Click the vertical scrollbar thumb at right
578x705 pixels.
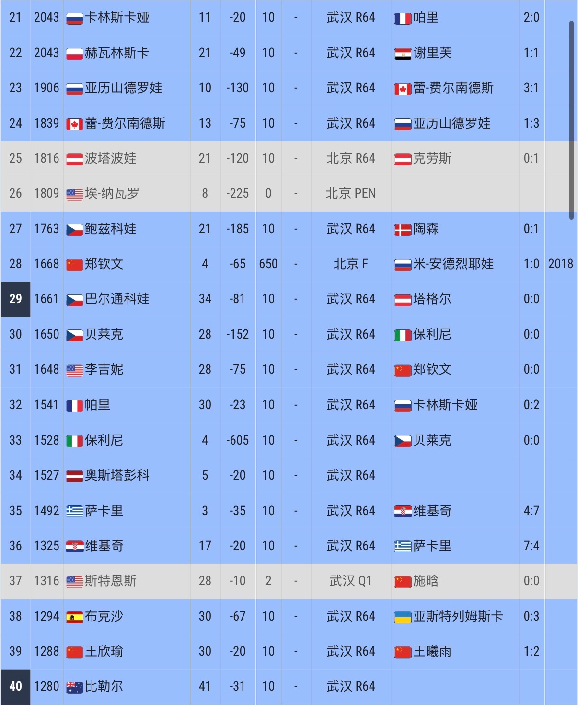571,120
